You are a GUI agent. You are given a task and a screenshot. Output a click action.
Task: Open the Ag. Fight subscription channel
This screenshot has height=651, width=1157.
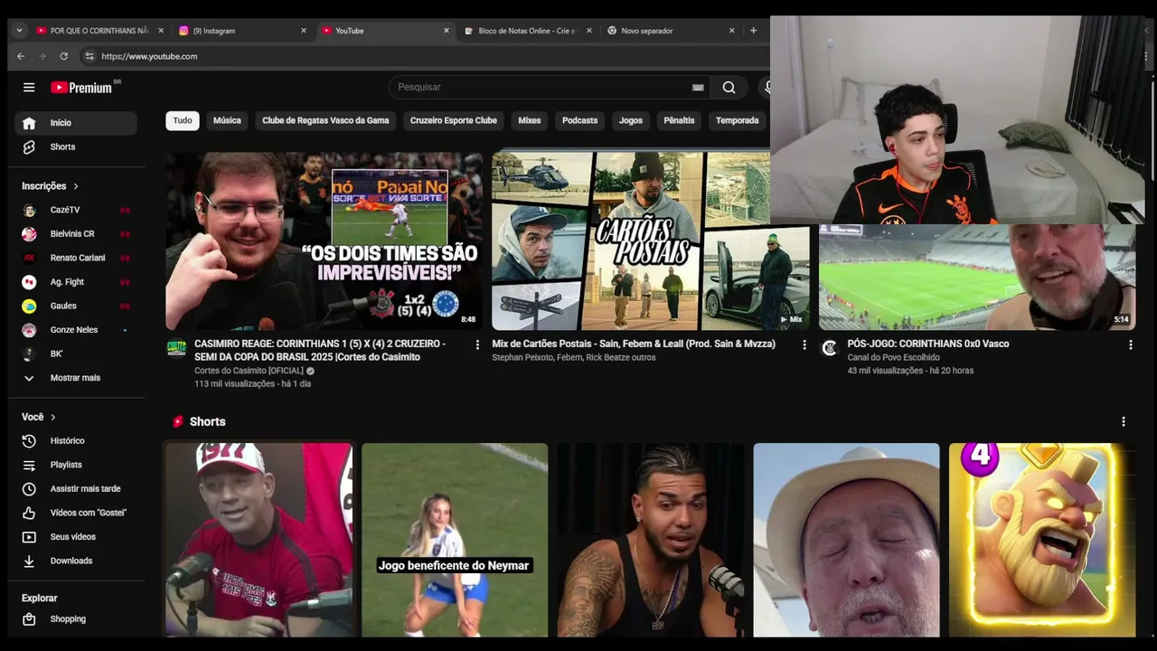click(76, 282)
